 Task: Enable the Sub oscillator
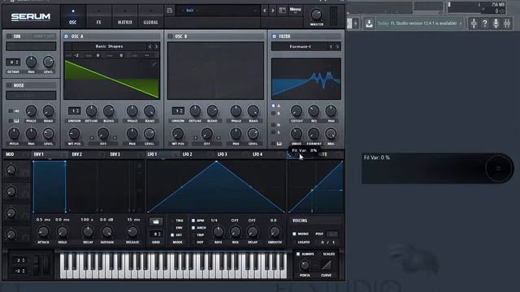coord(9,36)
